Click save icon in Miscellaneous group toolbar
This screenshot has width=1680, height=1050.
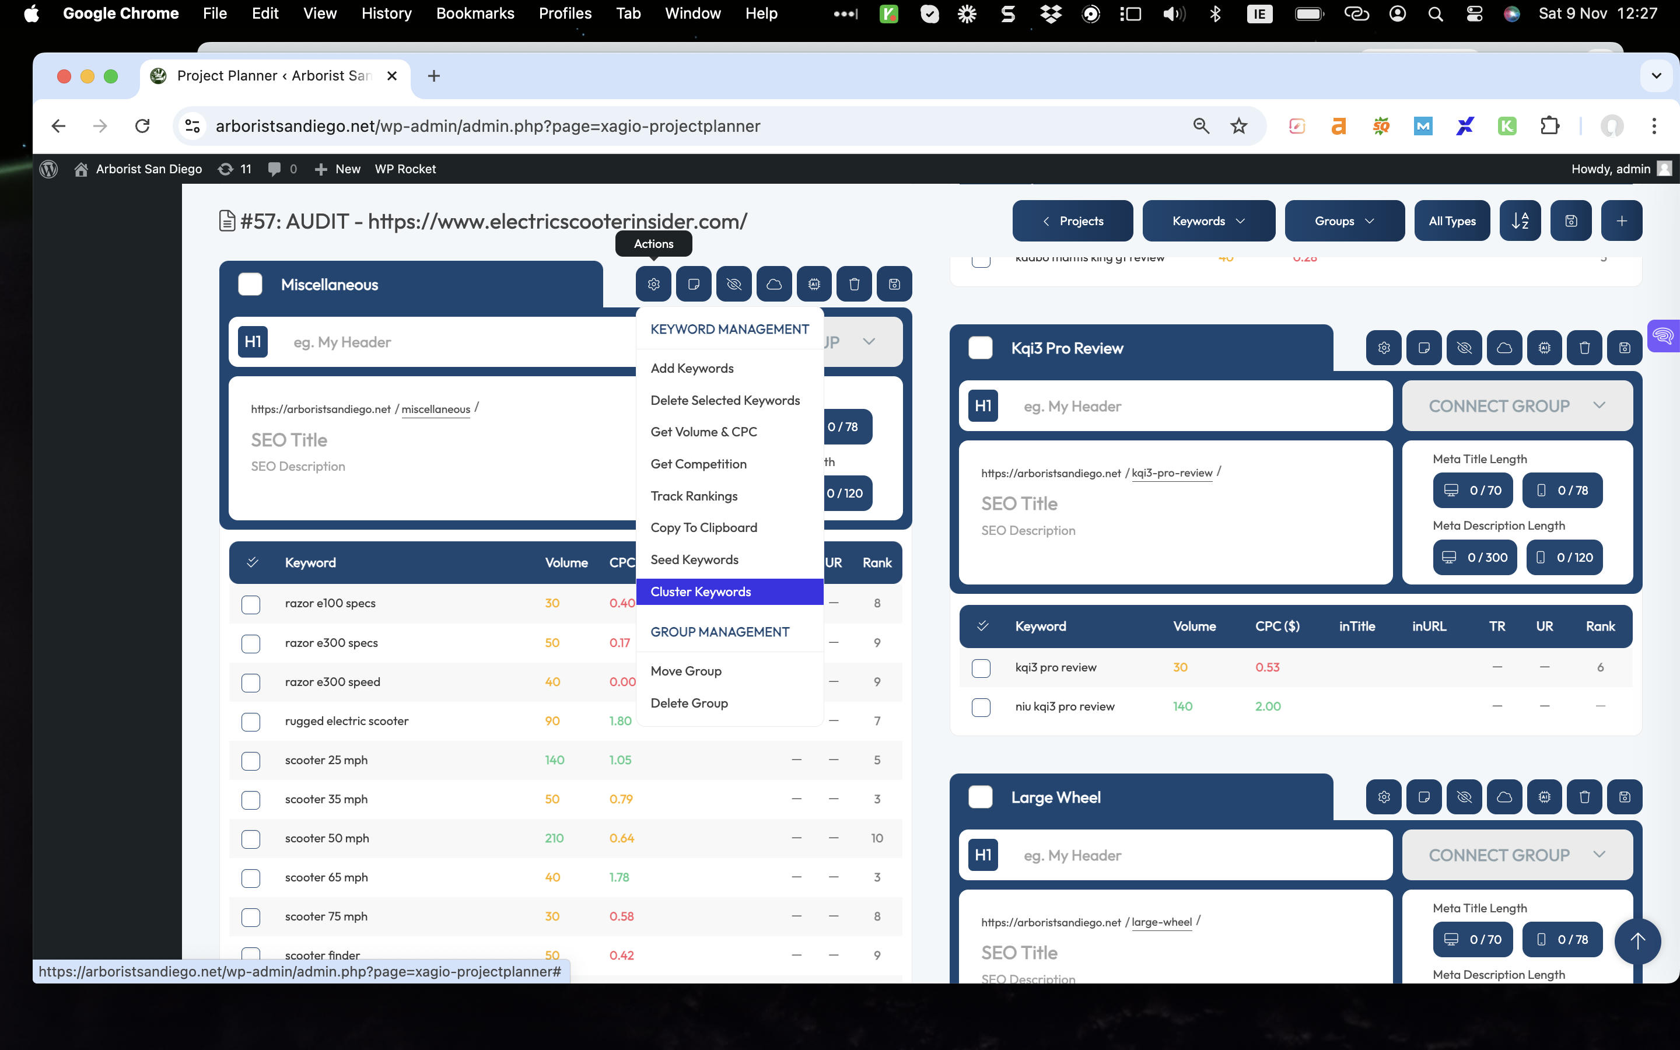[x=895, y=284]
